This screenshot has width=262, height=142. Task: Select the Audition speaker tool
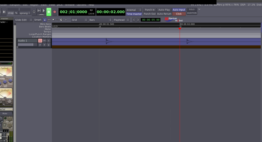point(66,20)
